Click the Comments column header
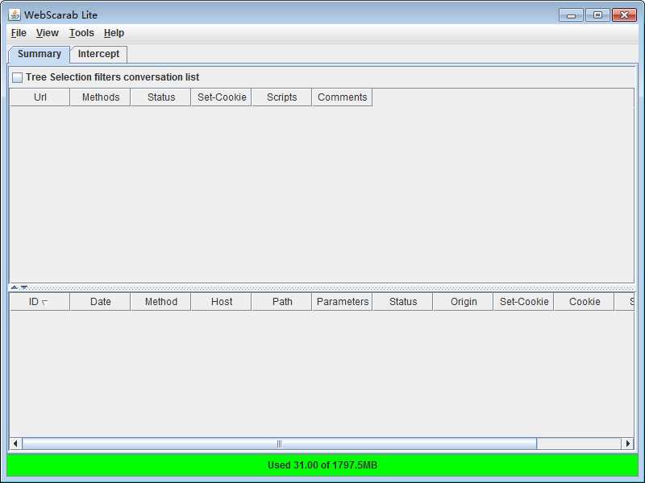The image size is (645, 483). coord(342,97)
